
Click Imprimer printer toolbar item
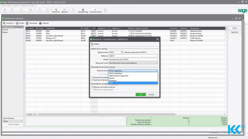click(x=44, y=23)
